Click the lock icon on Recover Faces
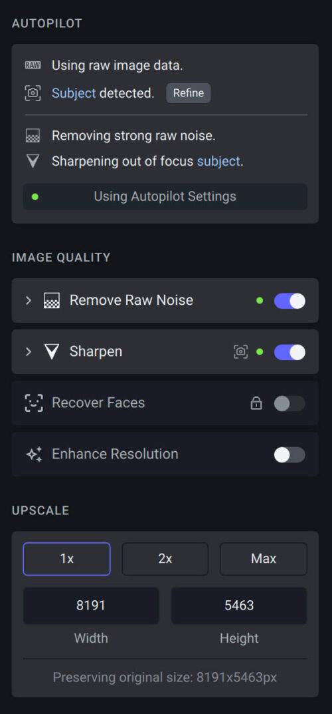Viewport: 332px width, 714px height. point(256,403)
